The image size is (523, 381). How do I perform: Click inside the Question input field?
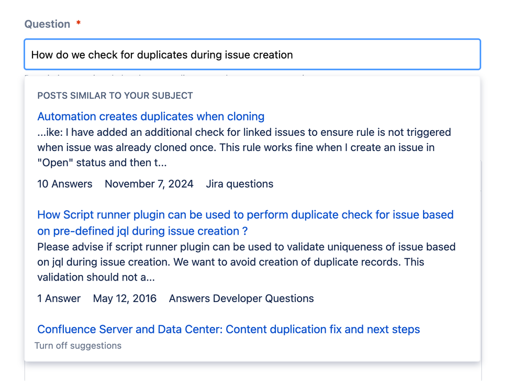click(252, 54)
